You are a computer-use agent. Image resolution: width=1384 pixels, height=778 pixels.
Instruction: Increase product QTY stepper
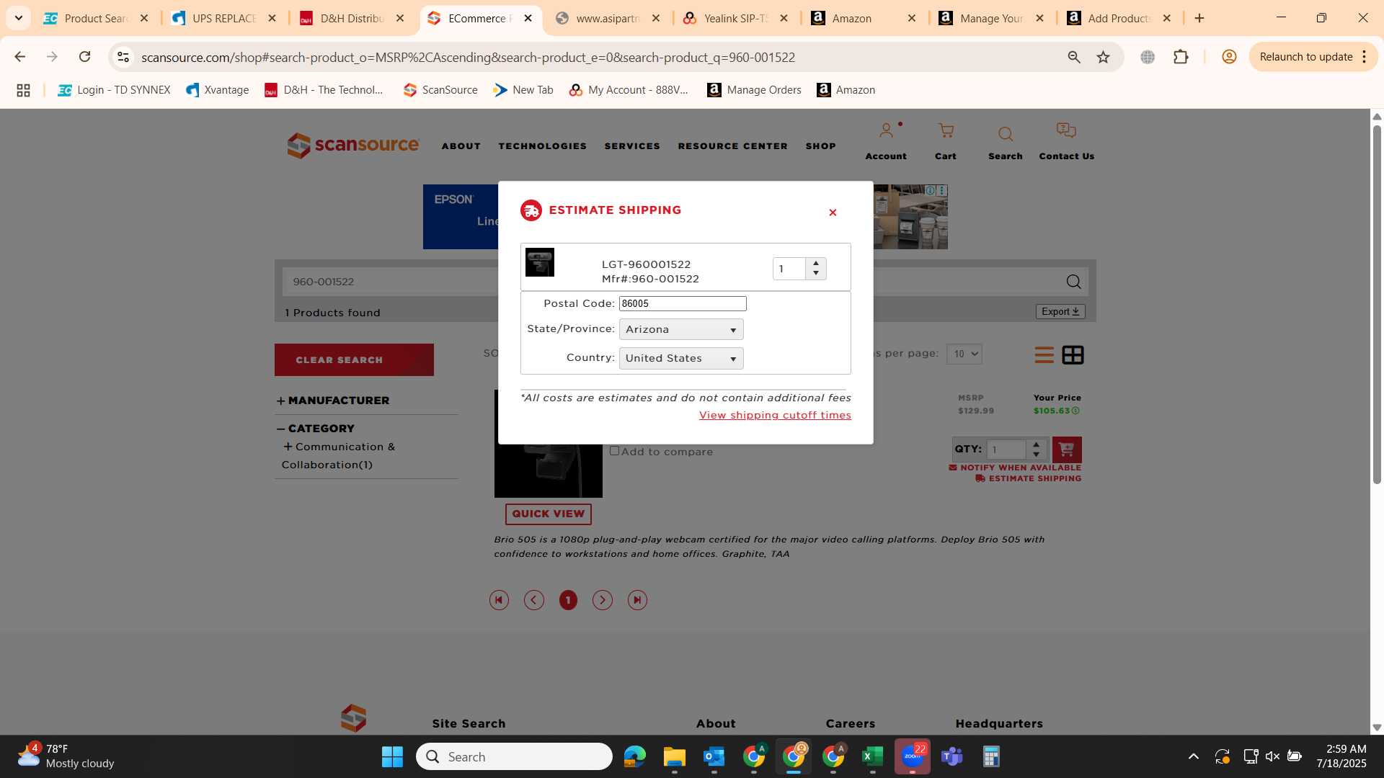tap(1037, 444)
